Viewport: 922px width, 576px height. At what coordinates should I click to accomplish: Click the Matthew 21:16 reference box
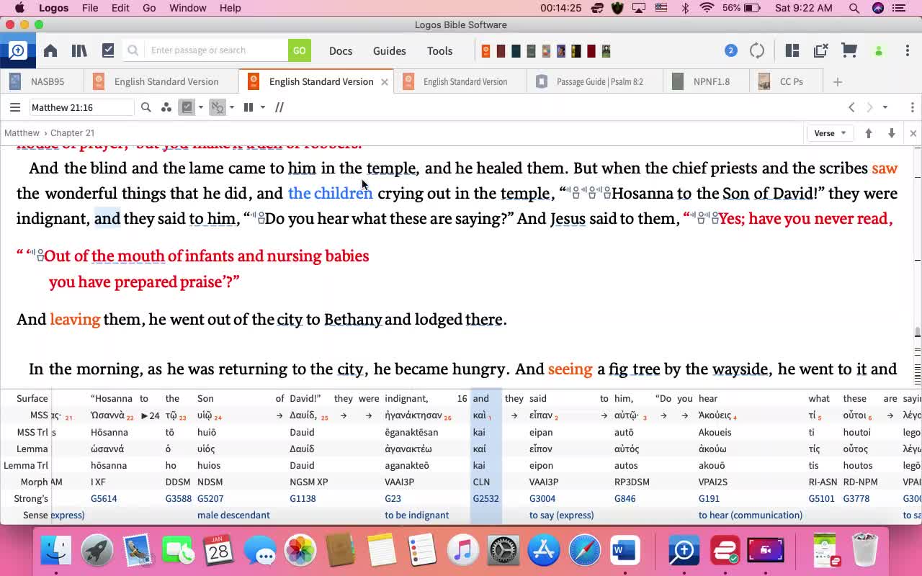pyautogui.click(x=81, y=107)
